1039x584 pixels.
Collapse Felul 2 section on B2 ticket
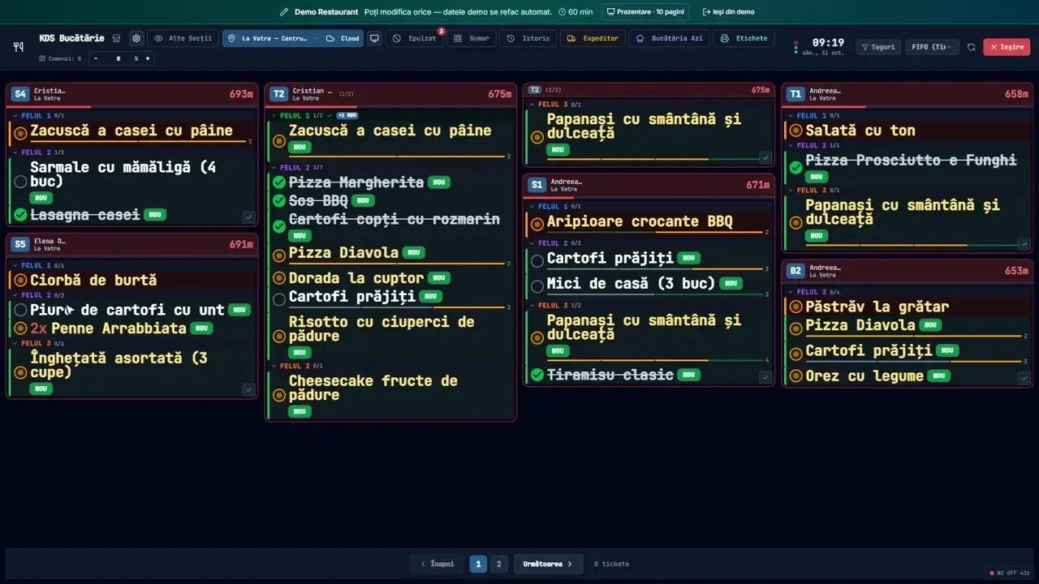(791, 292)
